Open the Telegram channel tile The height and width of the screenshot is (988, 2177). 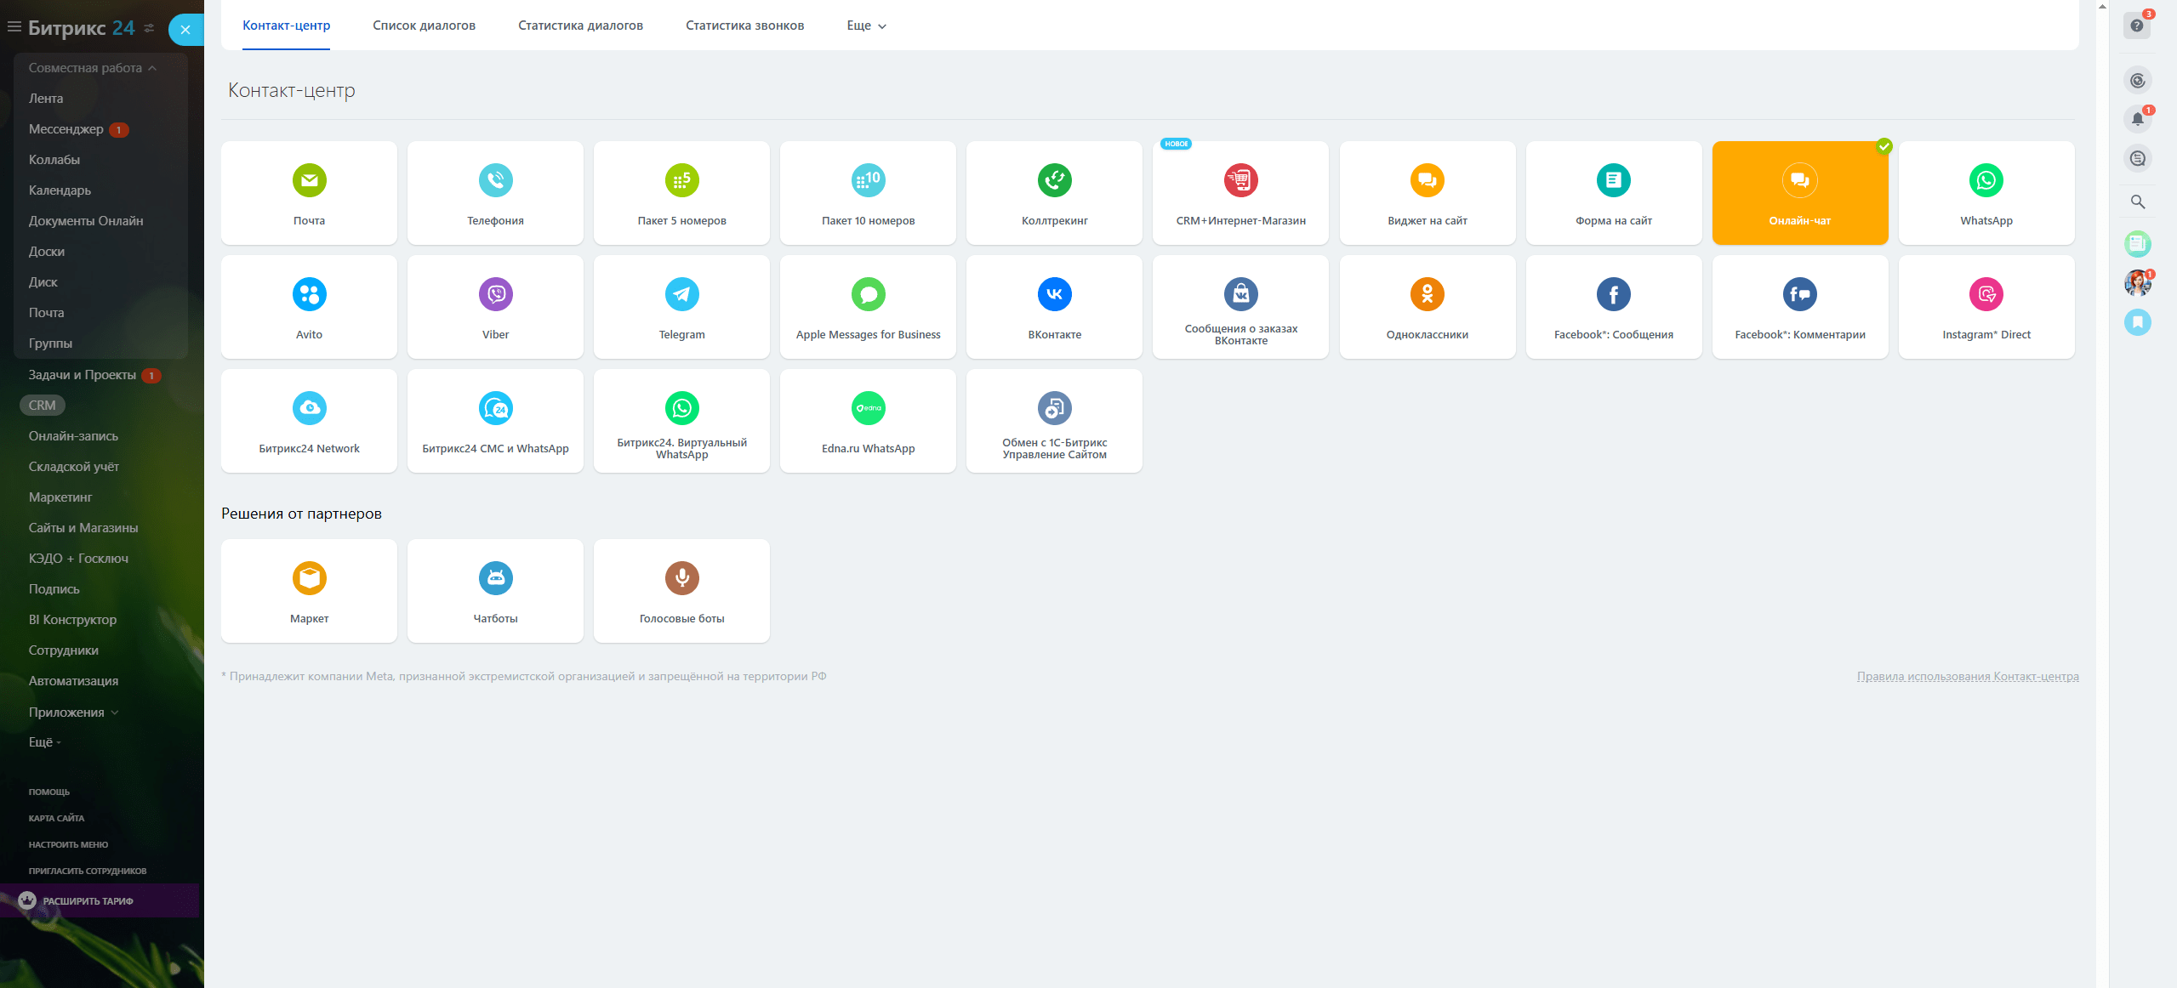point(681,307)
